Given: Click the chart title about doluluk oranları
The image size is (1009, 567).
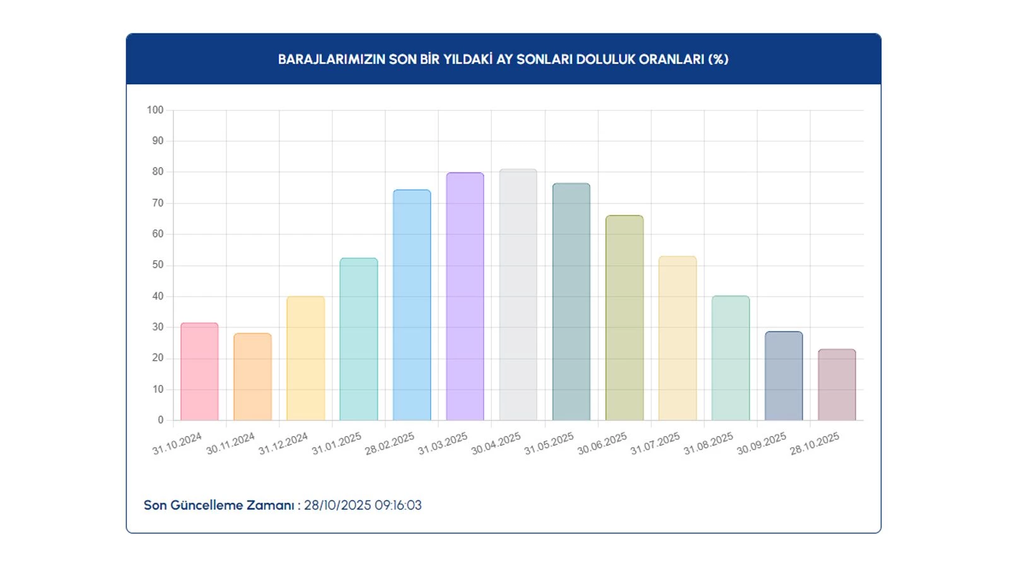Looking at the screenshot, I should pos(503,59).
